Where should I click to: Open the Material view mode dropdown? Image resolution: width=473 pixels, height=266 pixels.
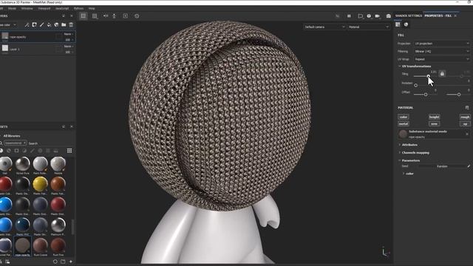click(369, 27)
